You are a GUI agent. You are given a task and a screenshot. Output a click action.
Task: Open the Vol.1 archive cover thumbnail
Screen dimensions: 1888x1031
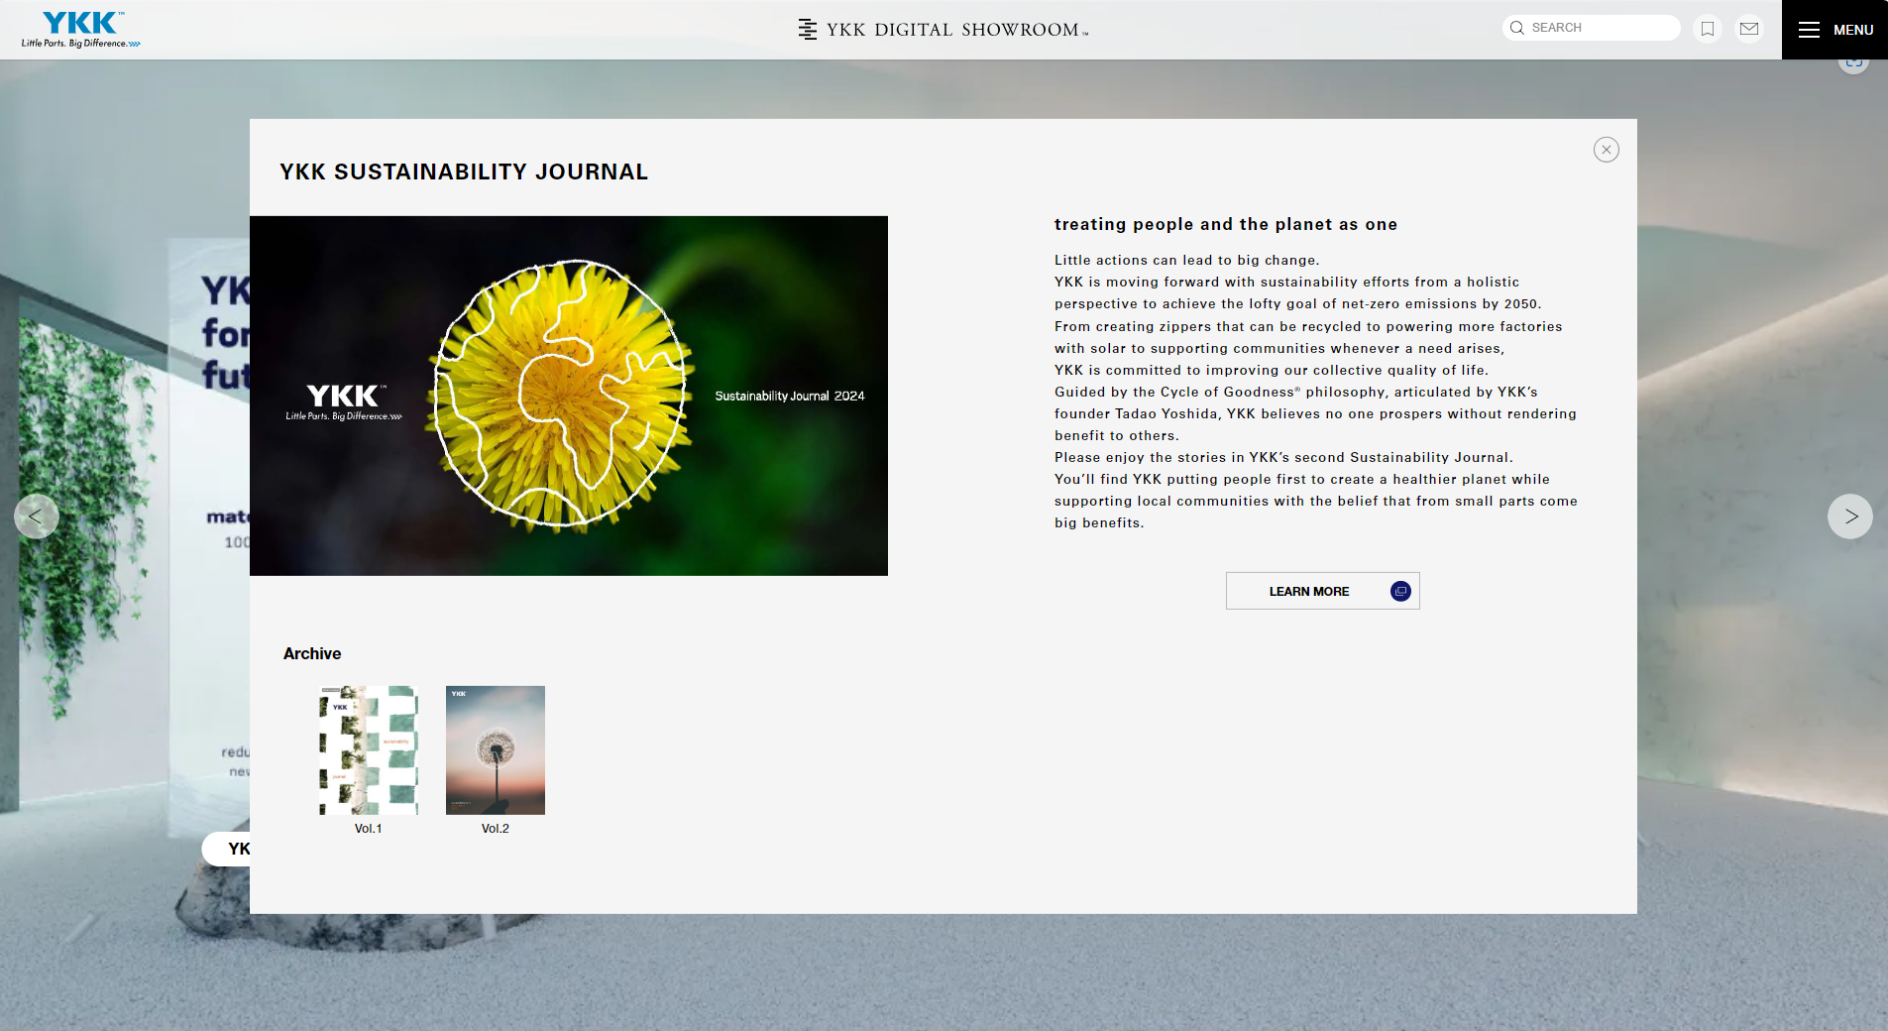[x=369, y=750]
